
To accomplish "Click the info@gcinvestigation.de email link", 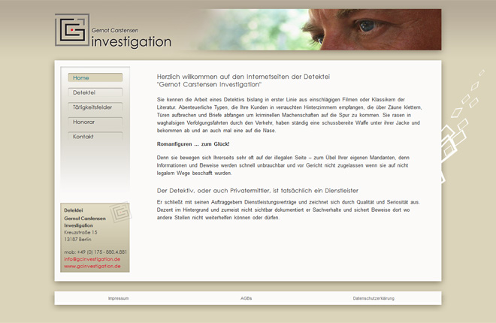I will pos(92,259).
